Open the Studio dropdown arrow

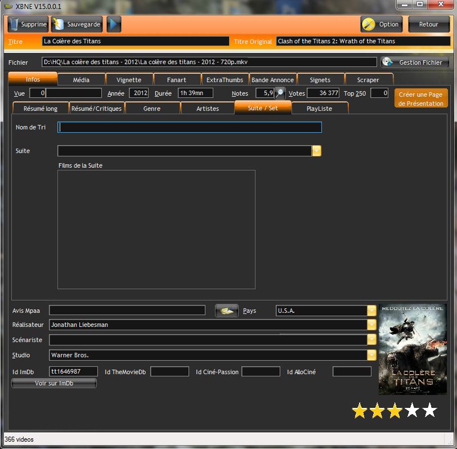tap(371, 355)
